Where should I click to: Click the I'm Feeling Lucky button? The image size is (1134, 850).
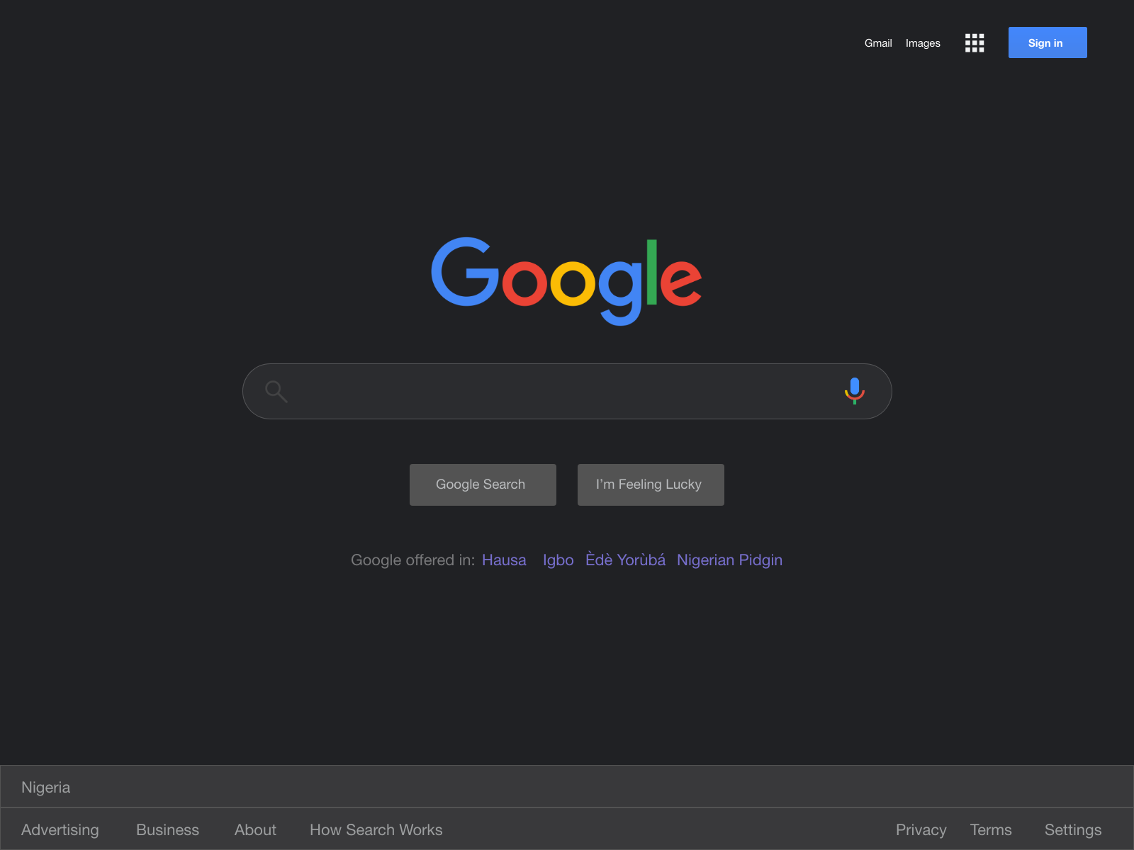pos(651,484)
